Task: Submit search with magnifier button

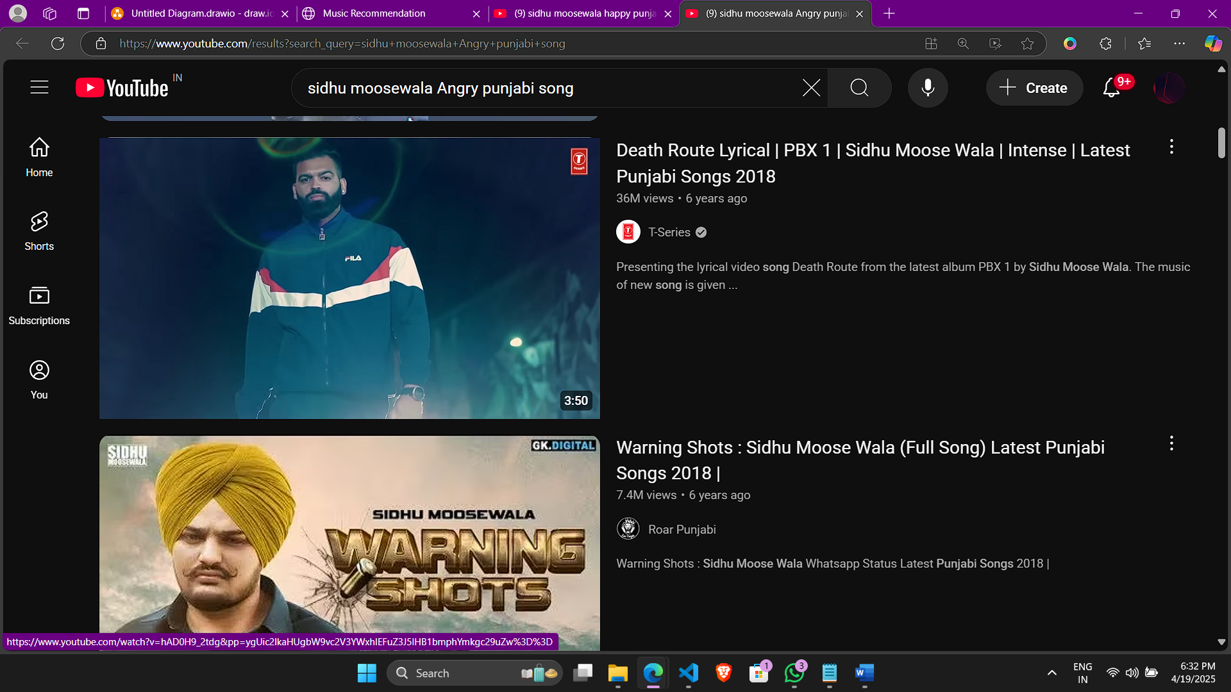Action: 859,88
